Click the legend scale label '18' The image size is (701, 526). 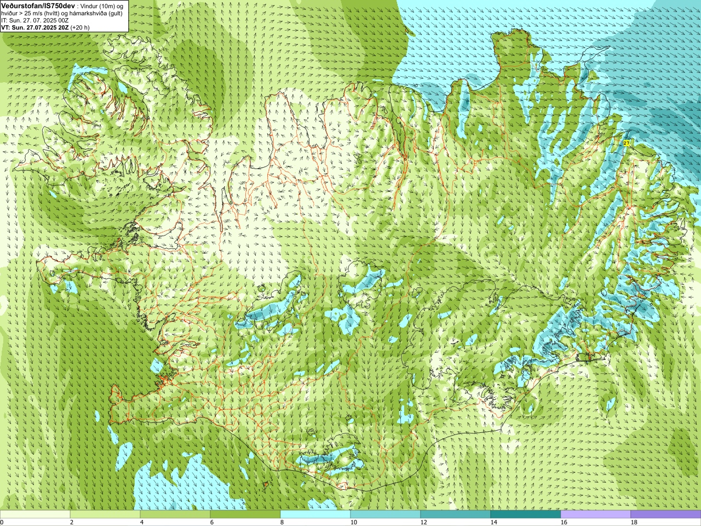pos(634,522)
